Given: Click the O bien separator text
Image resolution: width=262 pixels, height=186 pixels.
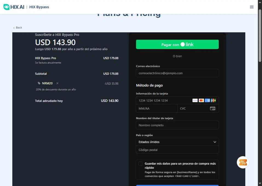Looking at the screenshot, I should pyautogui.click(x=177, y=56).
